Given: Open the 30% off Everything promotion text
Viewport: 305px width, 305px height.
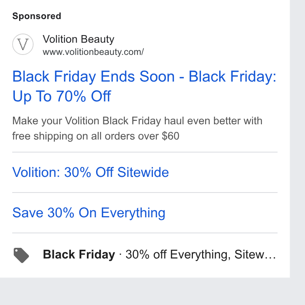Looking at the screenshot, I should pos(178,254).
